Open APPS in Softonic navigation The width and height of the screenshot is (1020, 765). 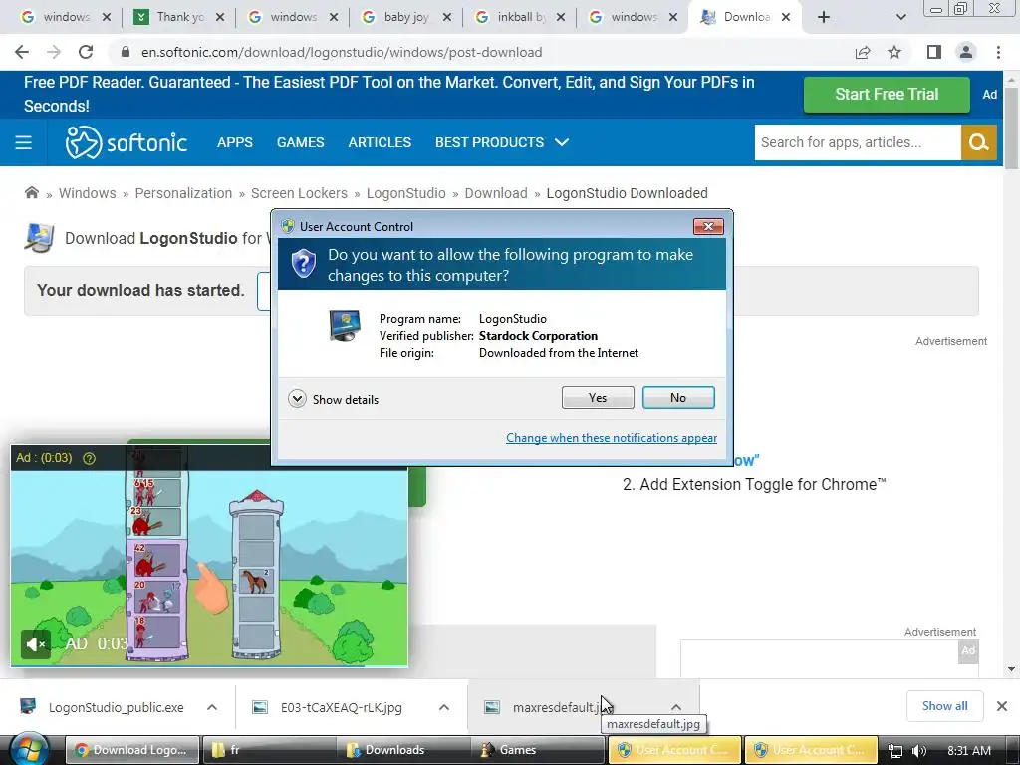235,142
